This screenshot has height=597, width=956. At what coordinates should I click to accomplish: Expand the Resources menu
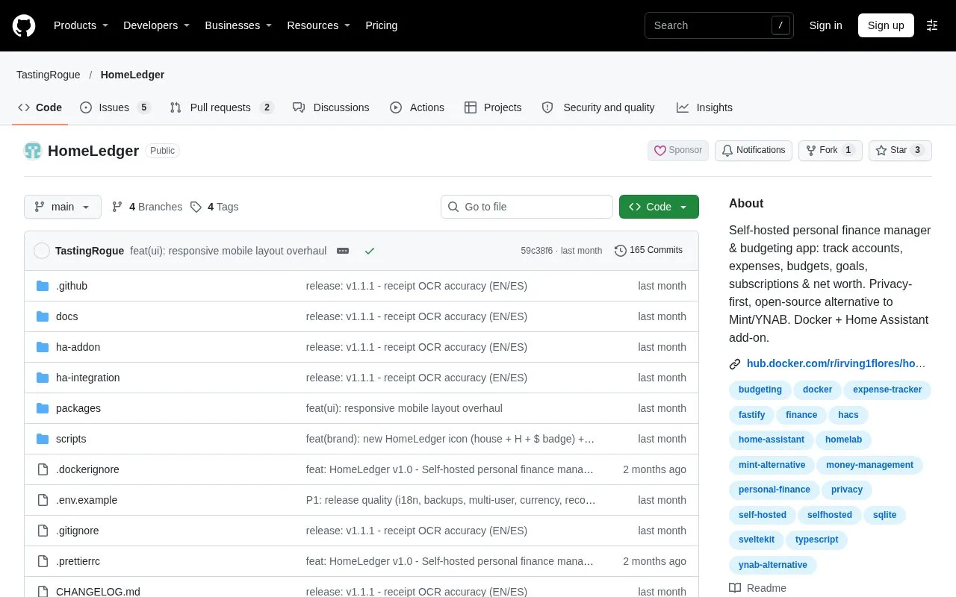click(x=319, y=25)
